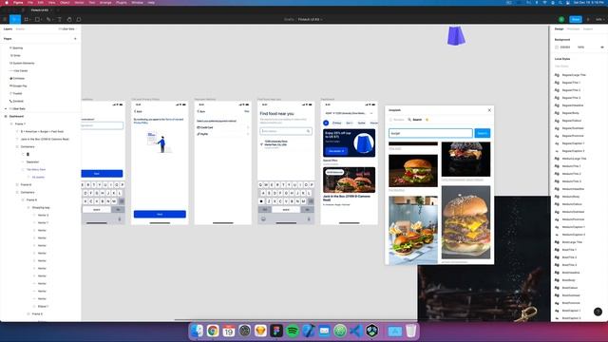Open the Edit menu
Image resolution: width=608 pixels, height=342 pixels.
tap(40, 2)
